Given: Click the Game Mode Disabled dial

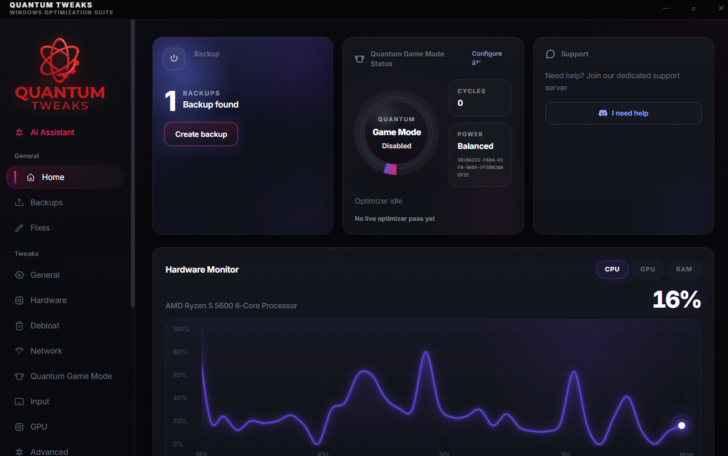Looking at the screenshot, I should (x=396, y=133).
